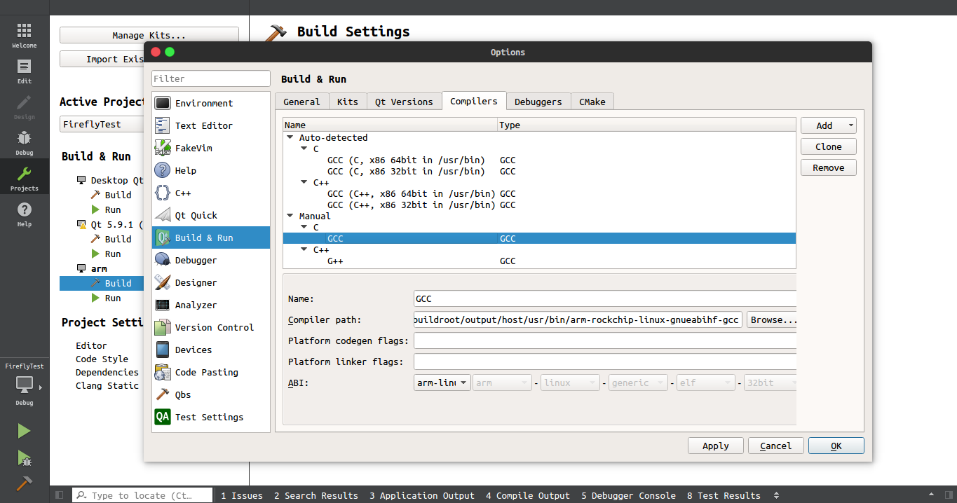Collapse the Auto-detected compilers group
This screenshot has width=957, height=503.
[291, 138]
